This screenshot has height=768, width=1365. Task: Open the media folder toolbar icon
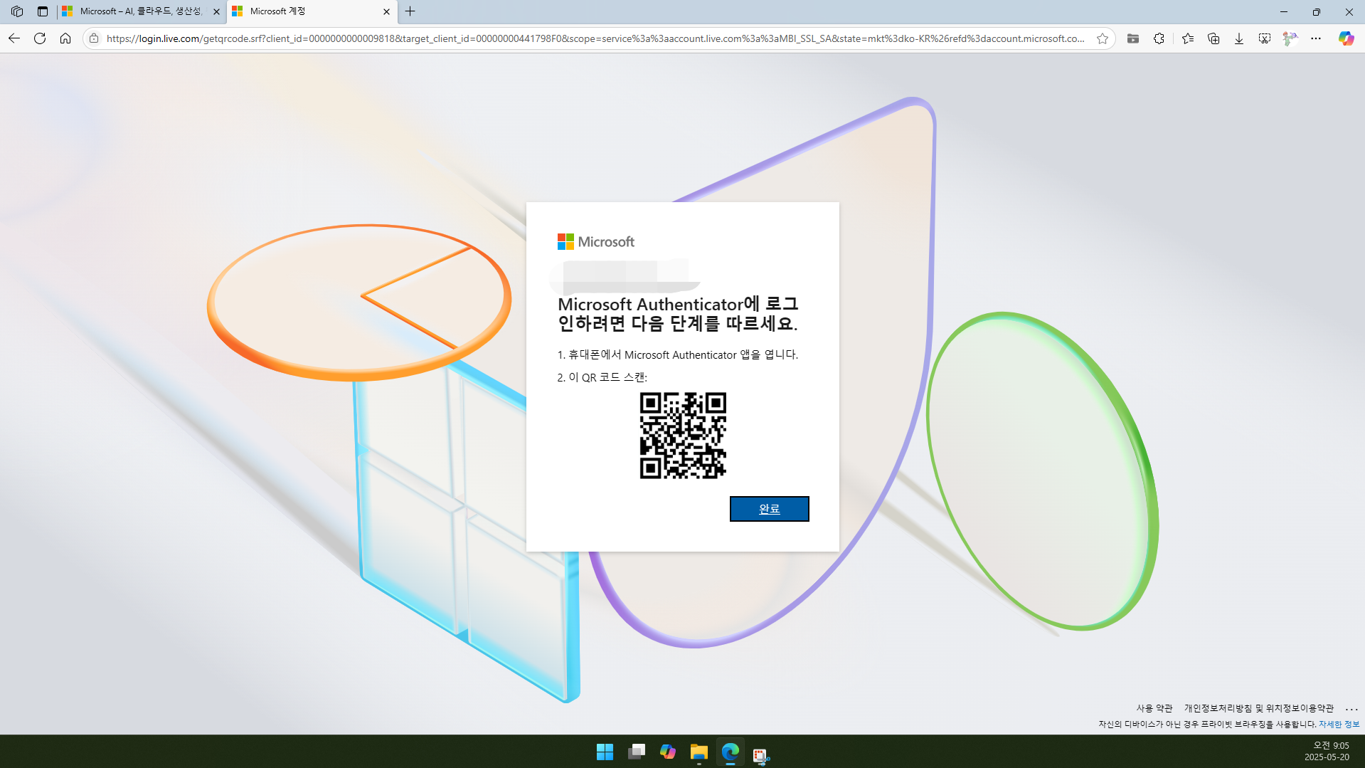tap(1133, 38)
